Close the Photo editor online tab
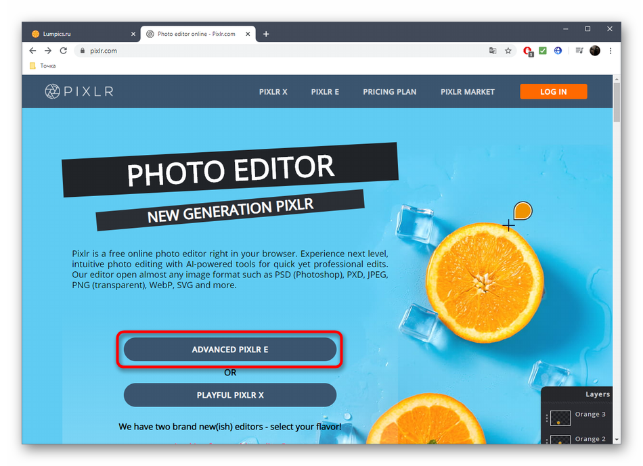Screen dimensions: 643x466 [x=248, y=34]
